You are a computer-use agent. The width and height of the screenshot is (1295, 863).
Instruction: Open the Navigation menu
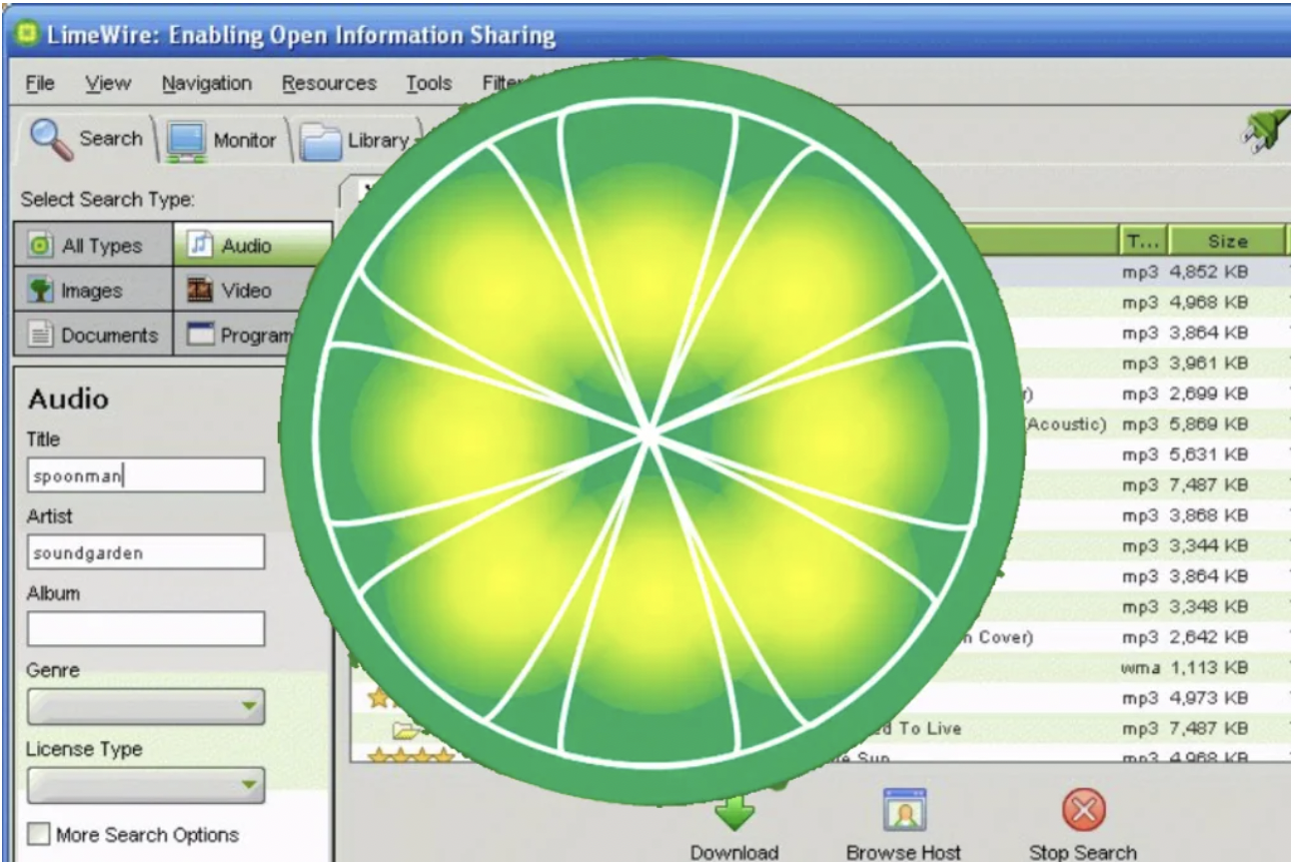(207, 84)
